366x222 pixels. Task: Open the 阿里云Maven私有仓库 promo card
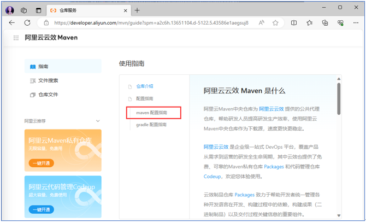coord(63,150)
